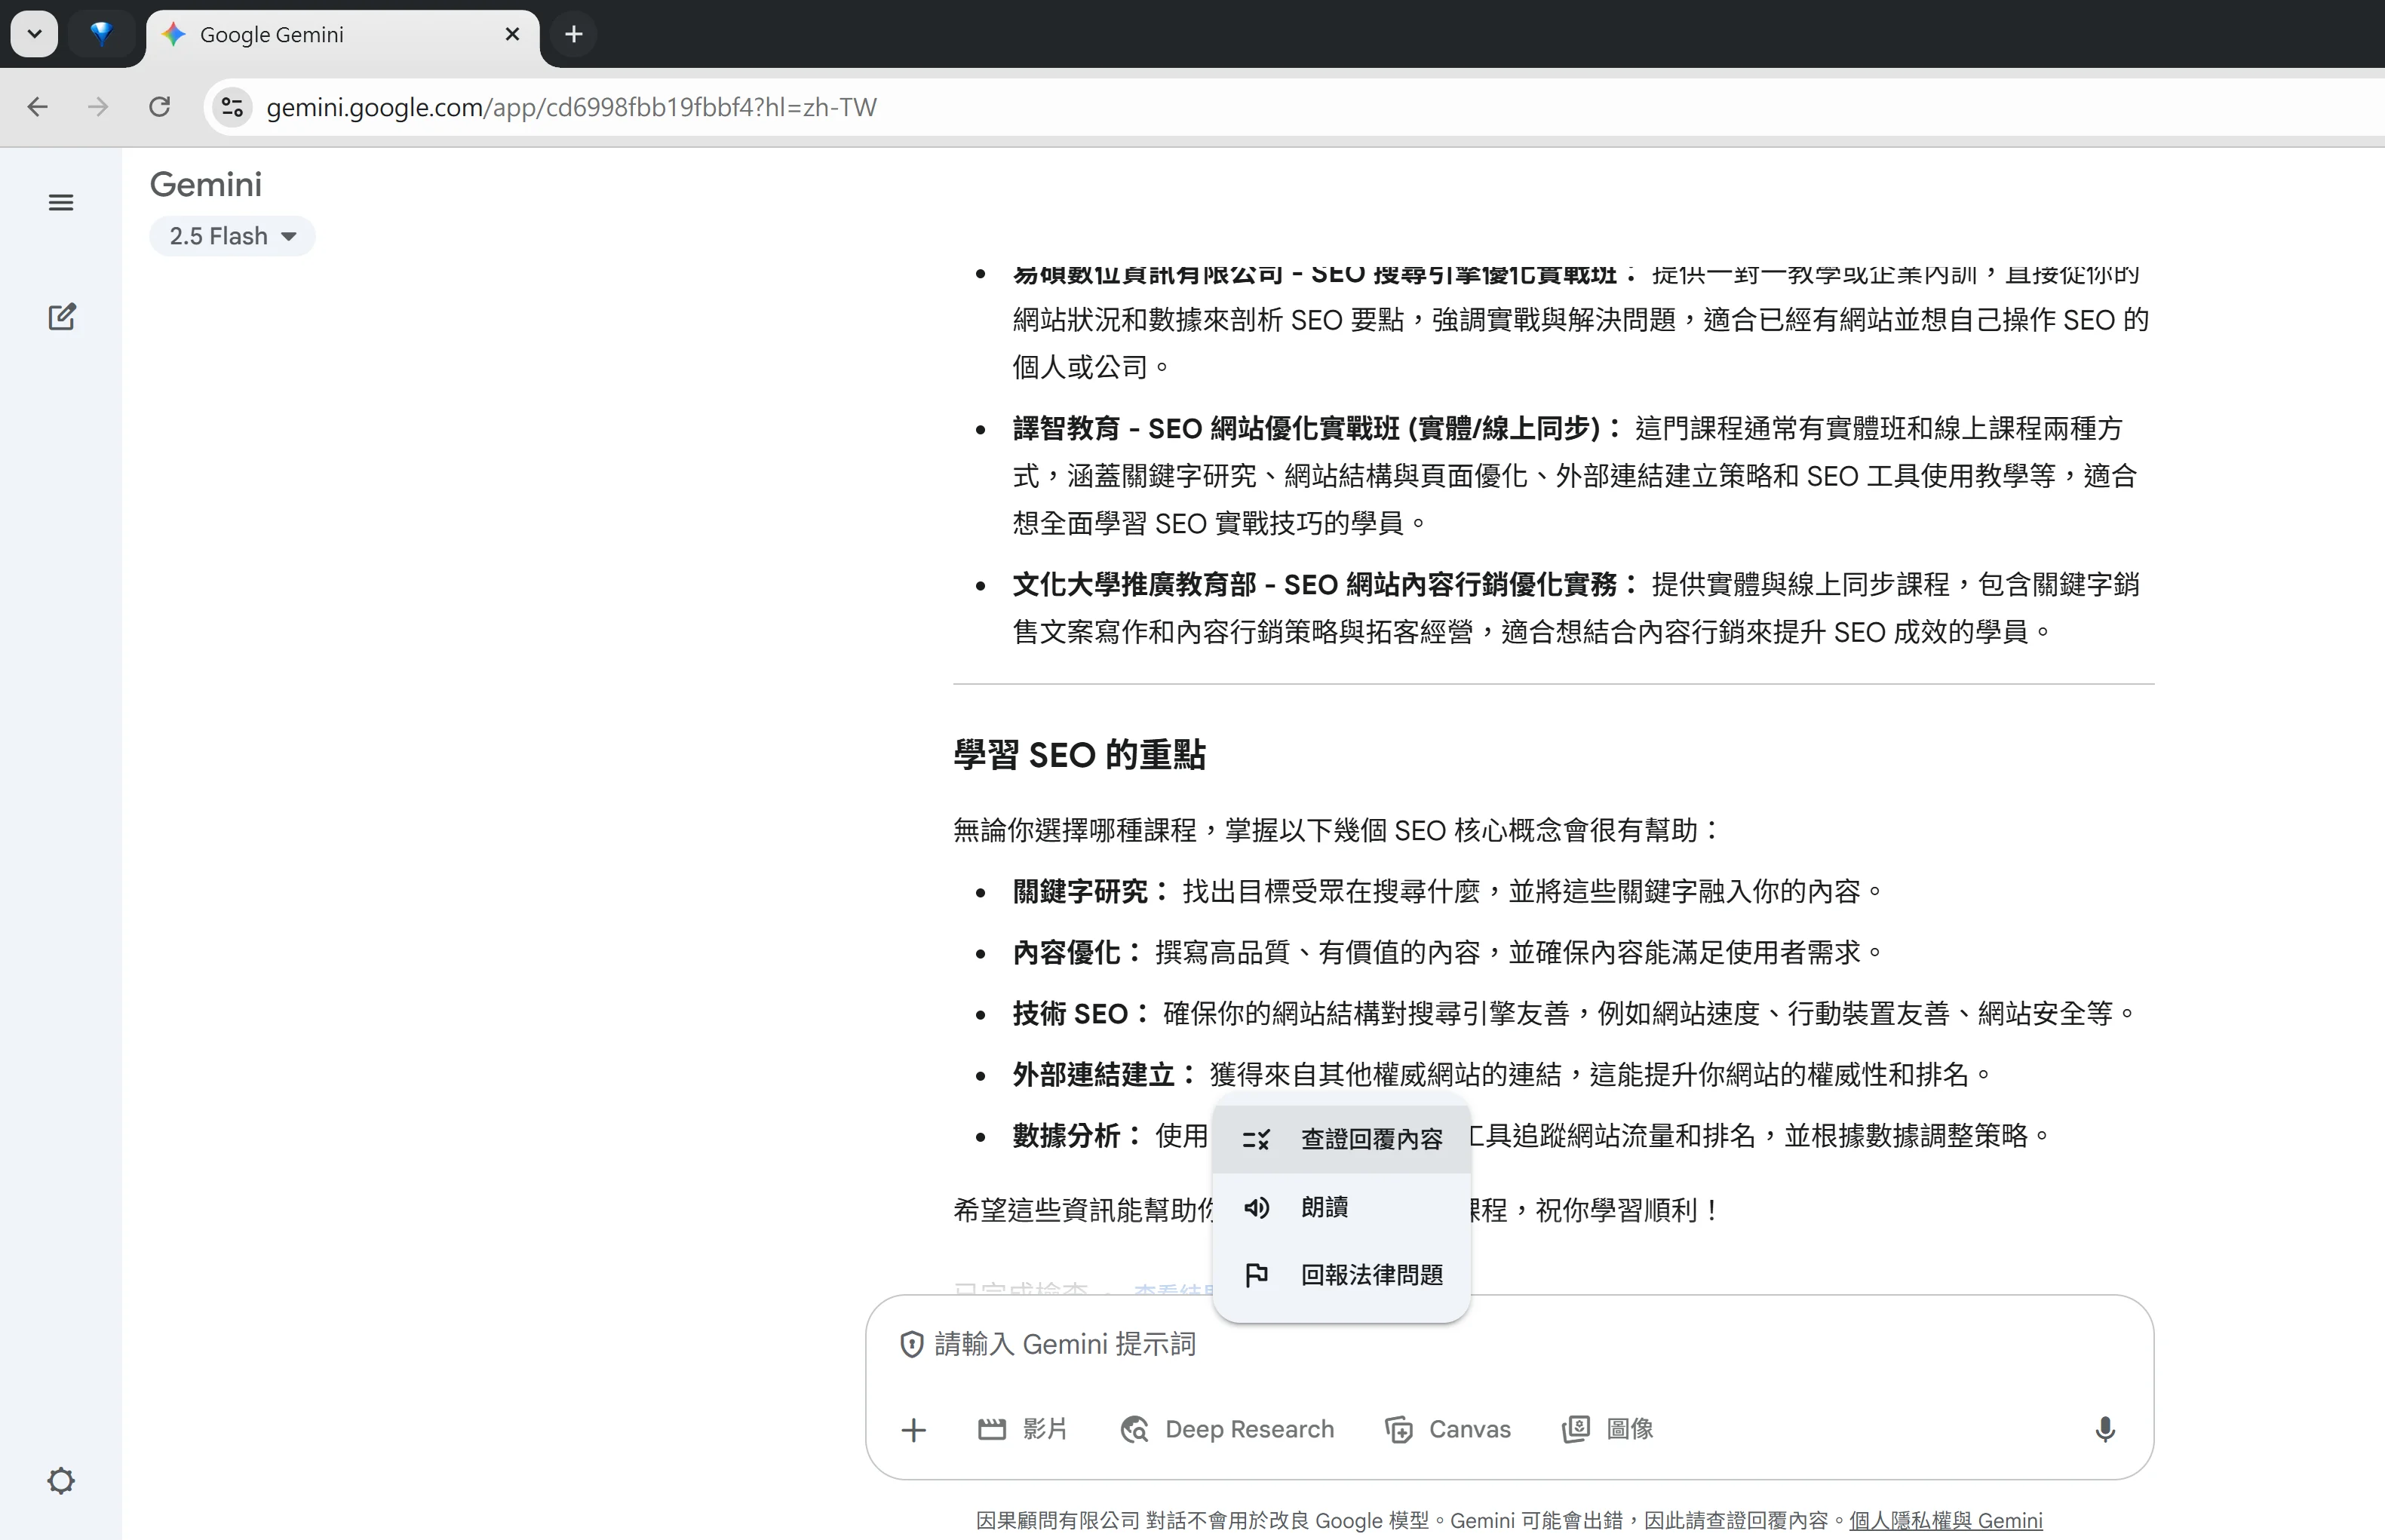The height and width of the screenshot is (1540, 2385).
Task: Click the site information icon in address bar
Action: pyautogui.click(x=232, y=107)
